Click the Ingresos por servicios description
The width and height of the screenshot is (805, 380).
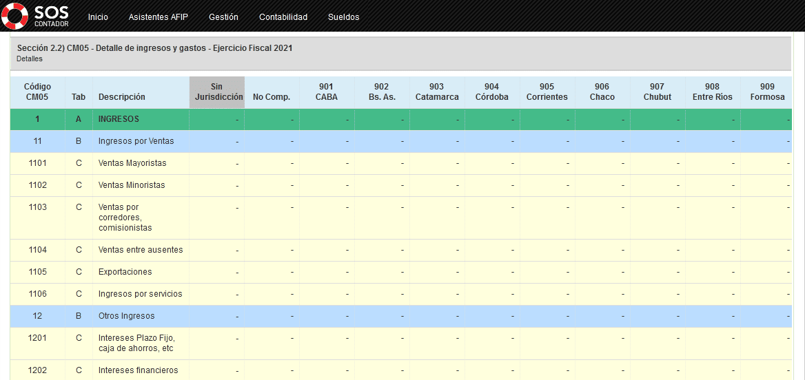[140, 294]
